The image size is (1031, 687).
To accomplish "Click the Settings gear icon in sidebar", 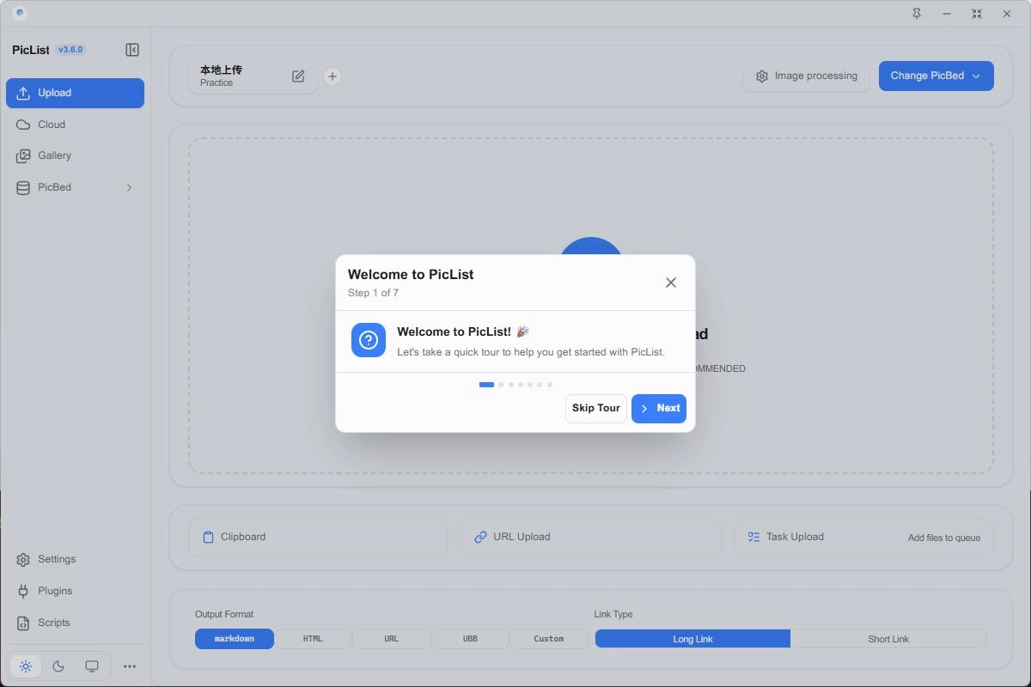I will [x=23, y=560].
